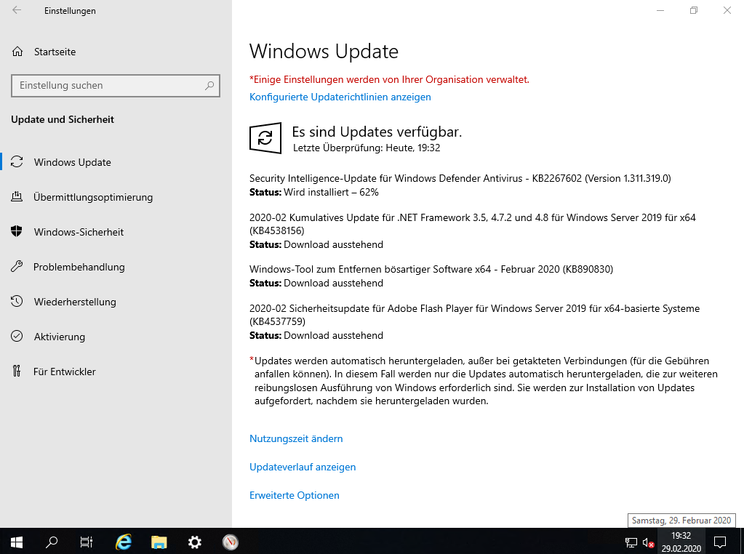Open the Windows Start menu
Image resolution: width=744 pixels, height=554 pixels.
17,542
